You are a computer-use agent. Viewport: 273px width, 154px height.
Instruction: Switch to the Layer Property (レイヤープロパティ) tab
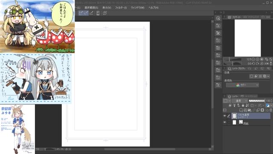click(x=237, y=68)
